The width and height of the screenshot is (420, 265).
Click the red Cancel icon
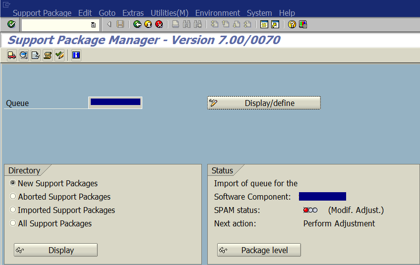159,24
